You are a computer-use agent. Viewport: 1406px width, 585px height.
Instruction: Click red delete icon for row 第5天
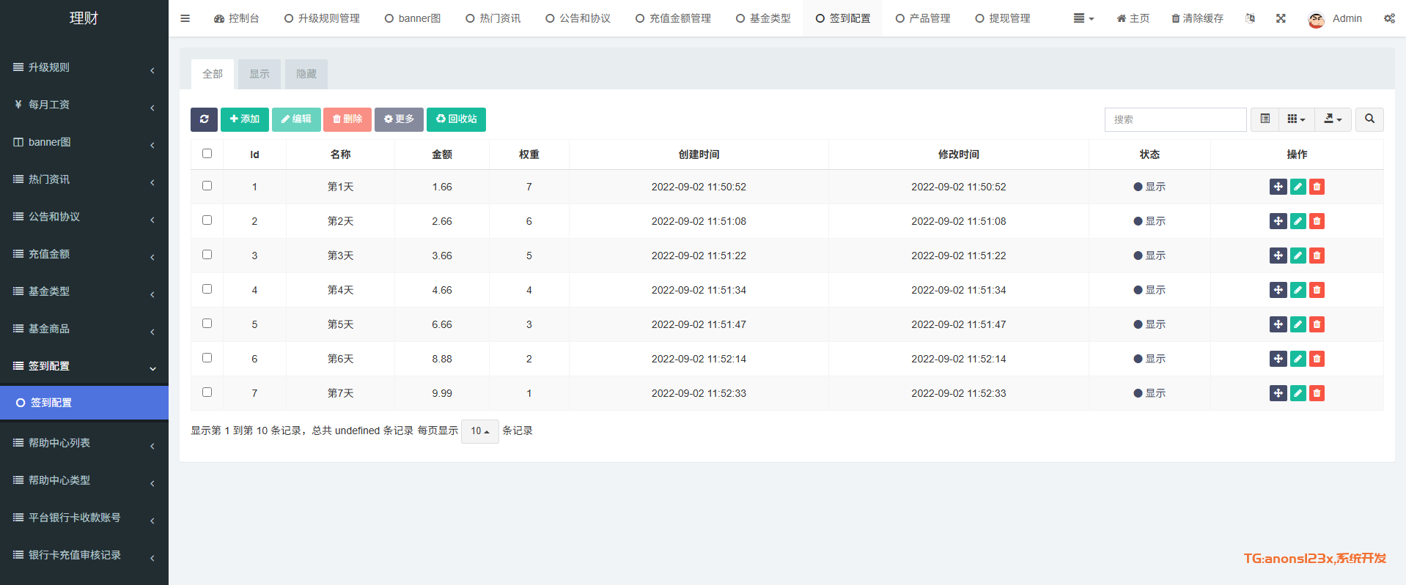(x=1317, y=324)
